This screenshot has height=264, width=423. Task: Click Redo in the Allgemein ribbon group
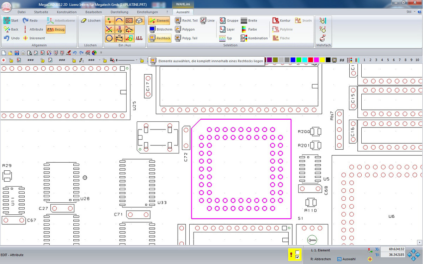[x=30, y=20]
